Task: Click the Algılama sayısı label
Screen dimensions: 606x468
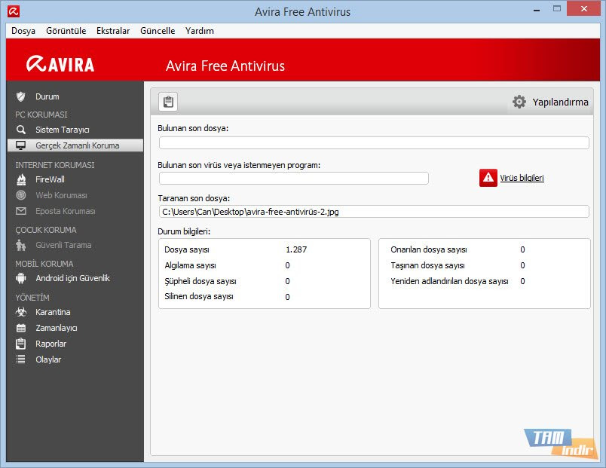Action: click(x=190, y=265)
